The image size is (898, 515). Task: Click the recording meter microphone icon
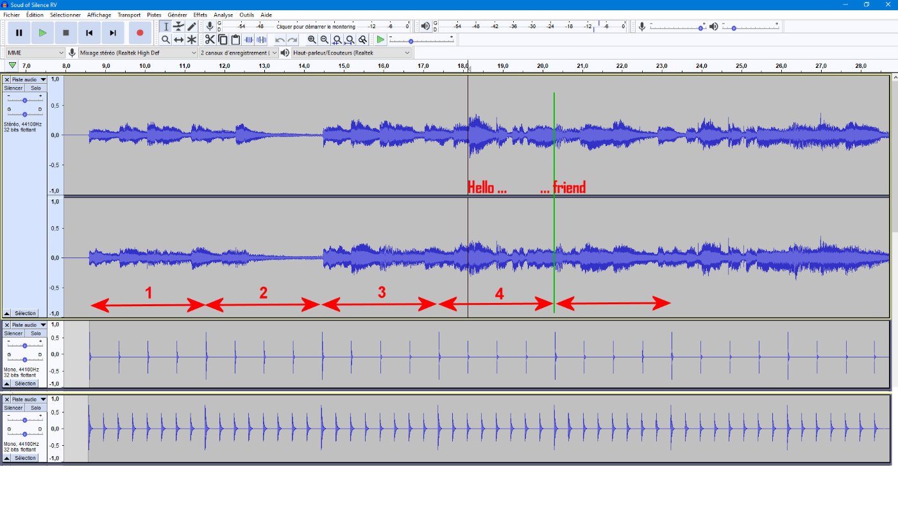click(210, 26)
